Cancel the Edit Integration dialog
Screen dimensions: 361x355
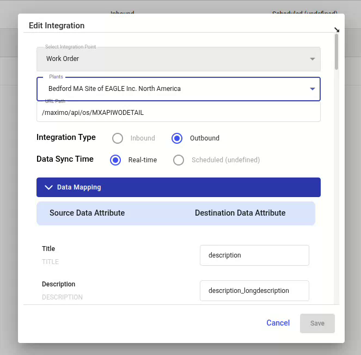tap(278, 323)
